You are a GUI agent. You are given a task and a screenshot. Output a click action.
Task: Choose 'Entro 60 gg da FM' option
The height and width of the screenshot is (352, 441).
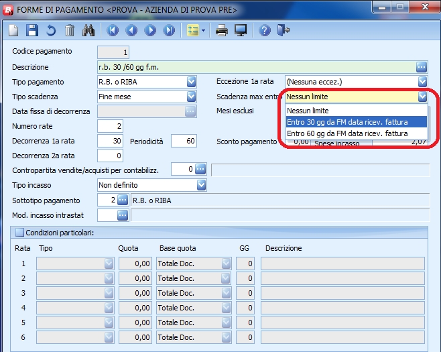tap(346, 134)
